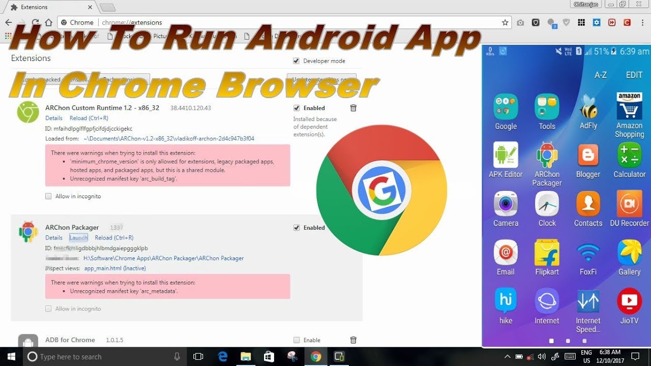This screenshot has width=651, height=366.
Task: Reload the Chrome page
Action: (x=36, y=22)
